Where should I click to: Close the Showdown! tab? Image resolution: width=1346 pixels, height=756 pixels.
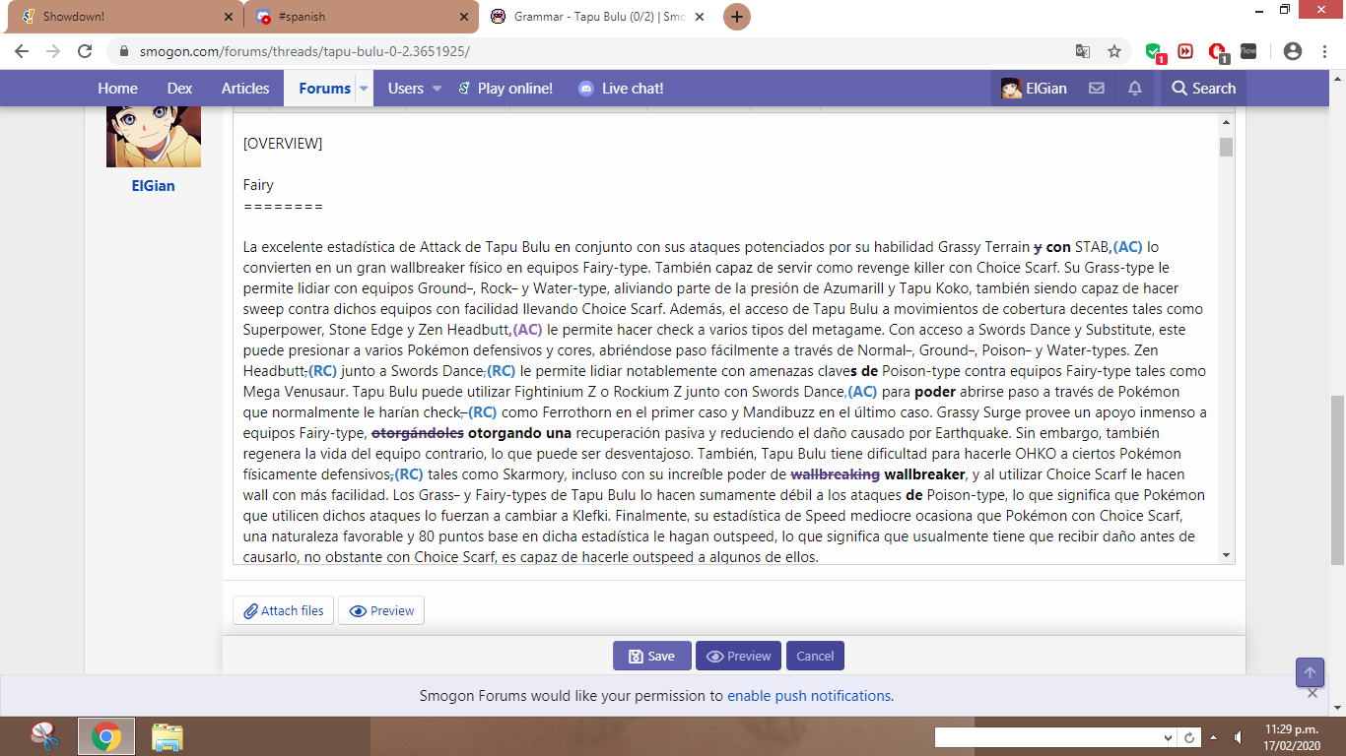coord(229,17)
